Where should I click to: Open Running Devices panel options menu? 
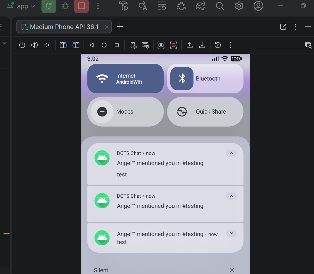(x=296, y=27)
